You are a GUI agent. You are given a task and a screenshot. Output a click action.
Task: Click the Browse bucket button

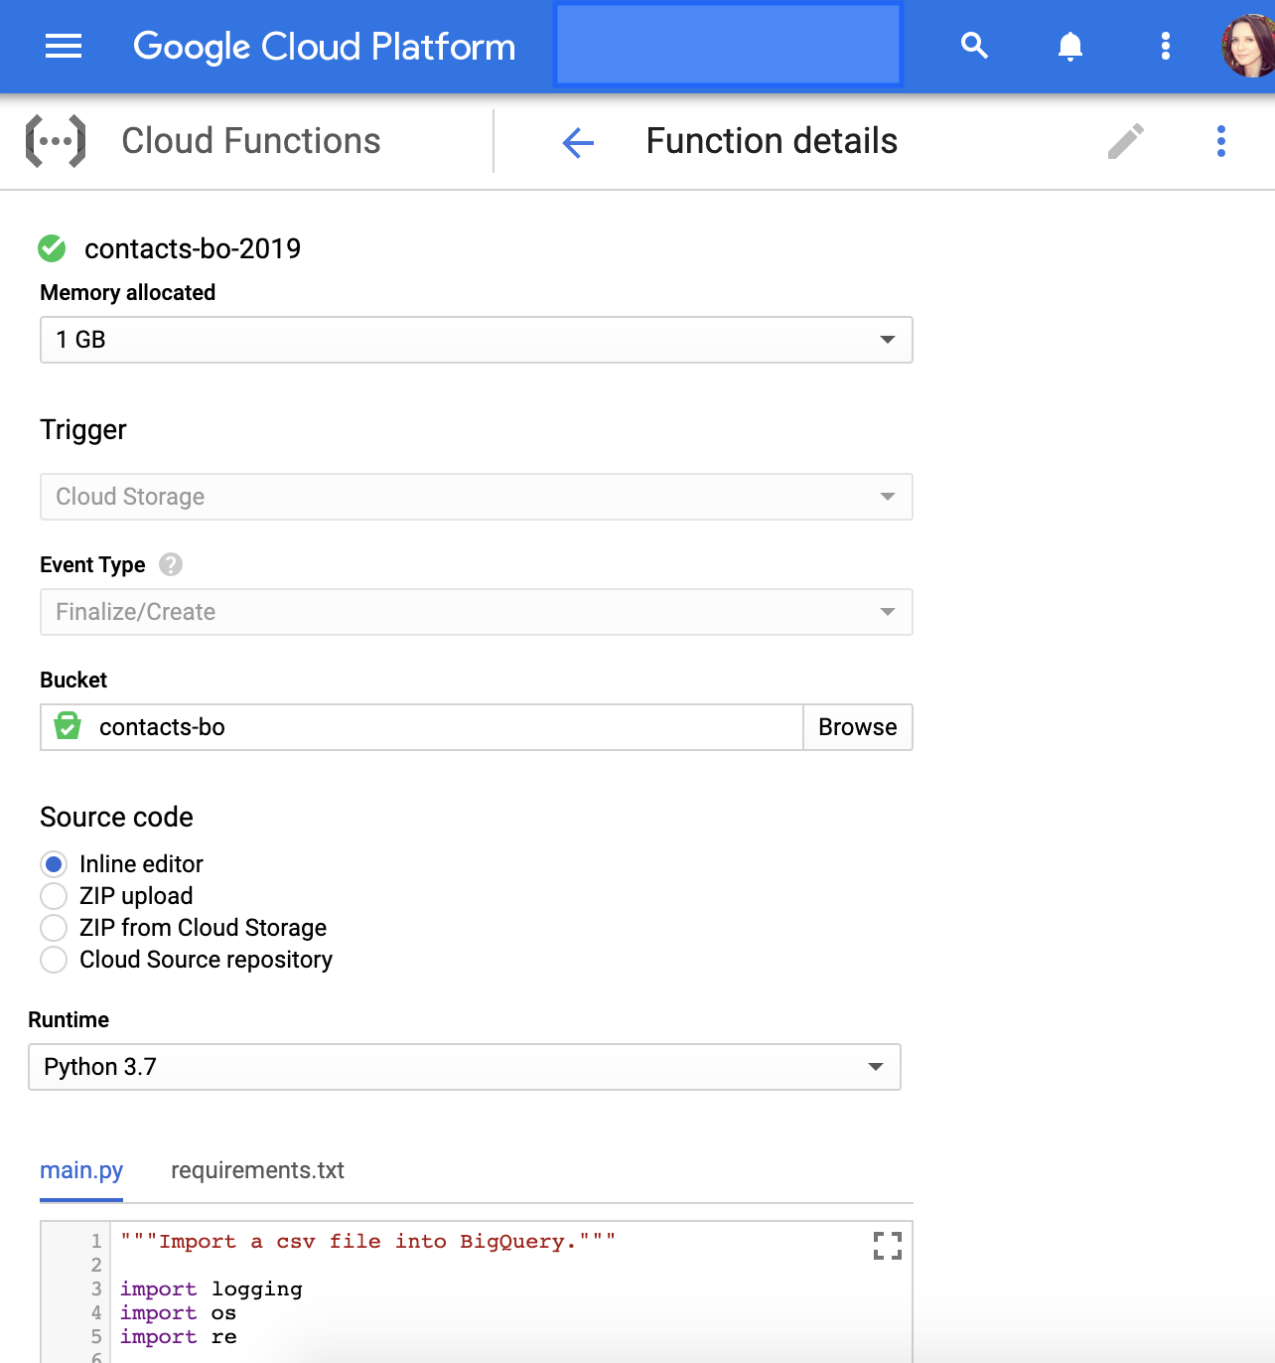pos(857,727)
